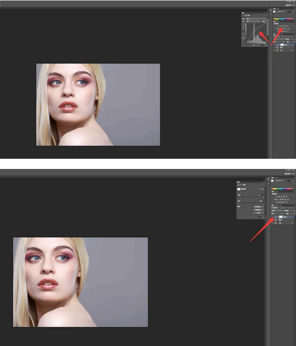Delete the mask using the Masks panel trash icon

262,218
